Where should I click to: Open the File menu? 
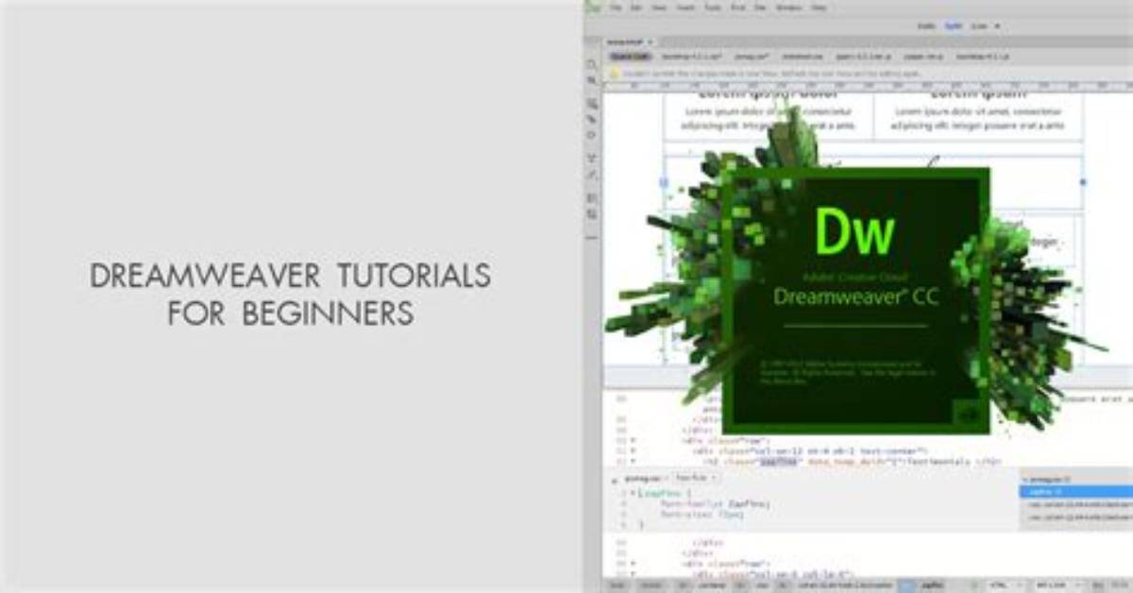tap(615, 8)
